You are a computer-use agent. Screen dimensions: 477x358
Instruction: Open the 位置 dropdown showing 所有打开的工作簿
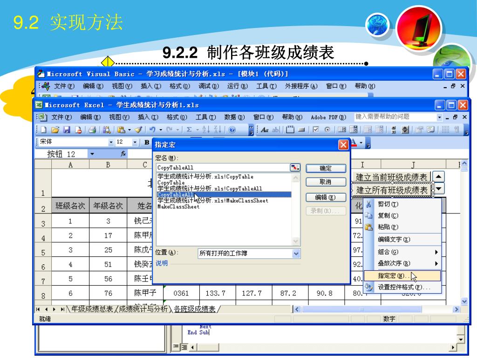pos(296,254)
